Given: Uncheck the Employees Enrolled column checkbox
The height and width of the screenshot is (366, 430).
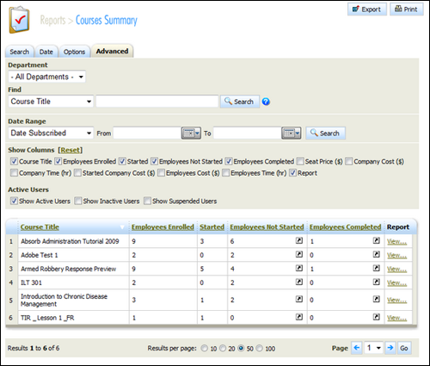Looking at the screenshot, I should tap(58, 161).
